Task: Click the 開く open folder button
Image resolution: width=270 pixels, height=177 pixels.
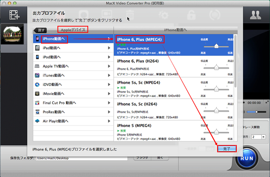Action: coord(160,158)
